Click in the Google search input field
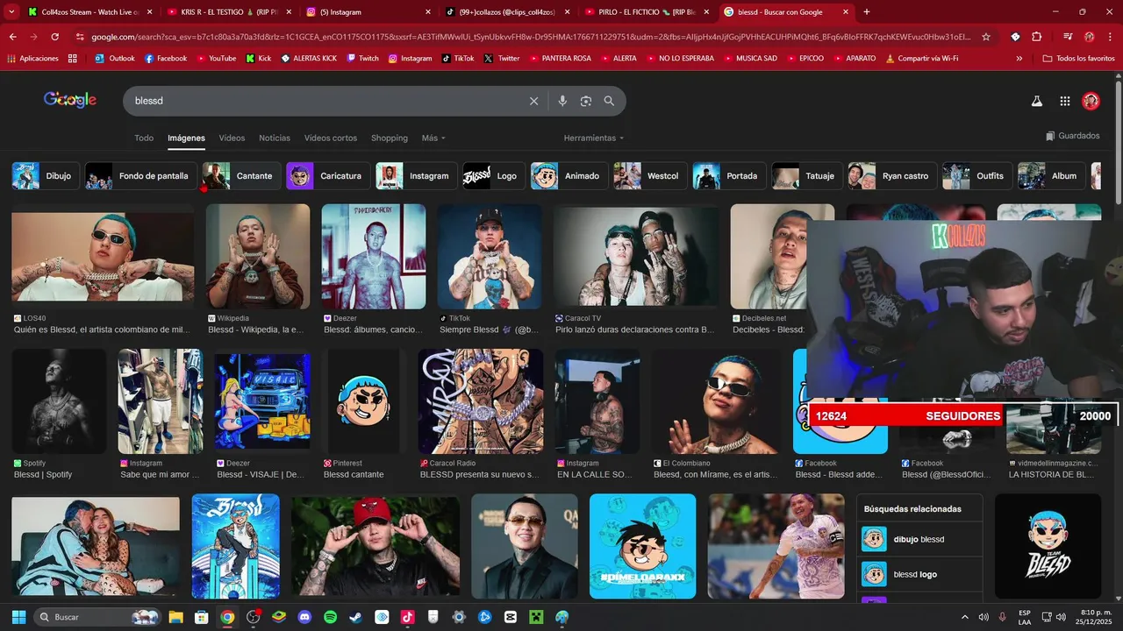Screen dimensions: 1123x631 tap(325, 101)
